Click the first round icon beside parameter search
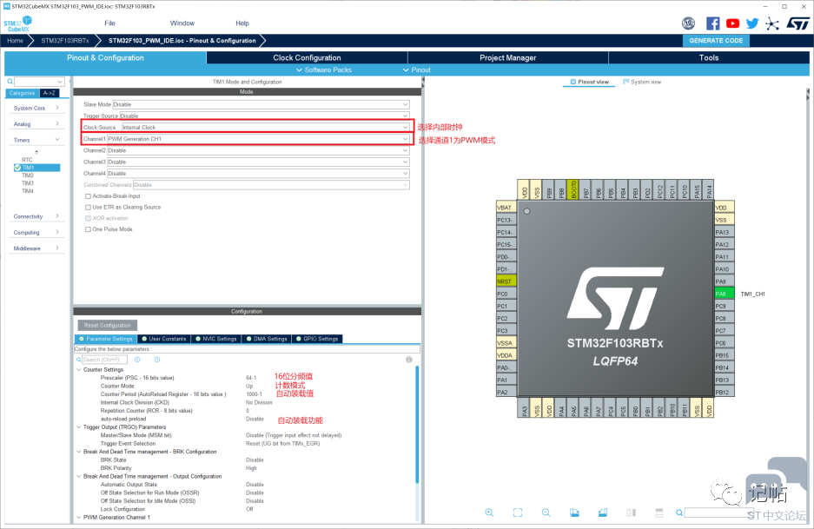Viewport: 814px width, 529px height. (x=137, y=360)
